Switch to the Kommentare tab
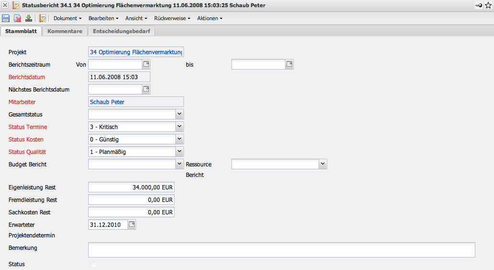This screenshot has width=494, height=270. click(65, 31)
